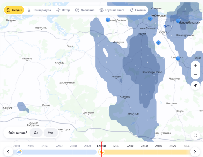Viewport: 203px width, 157px height.
Task: Jump timeline to 22:10
Action: 73,146
